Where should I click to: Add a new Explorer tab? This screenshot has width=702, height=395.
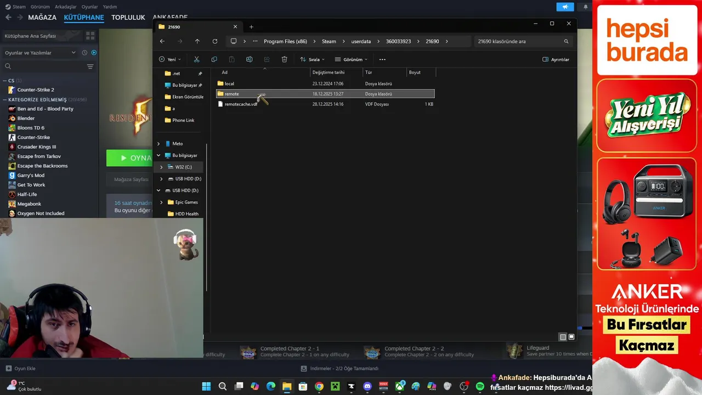click(x=251, y=27)
